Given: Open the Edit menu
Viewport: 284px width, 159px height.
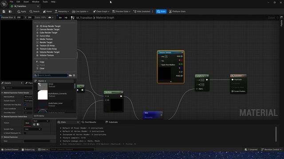Looking at the screenshot, I should tap(18, 2).
